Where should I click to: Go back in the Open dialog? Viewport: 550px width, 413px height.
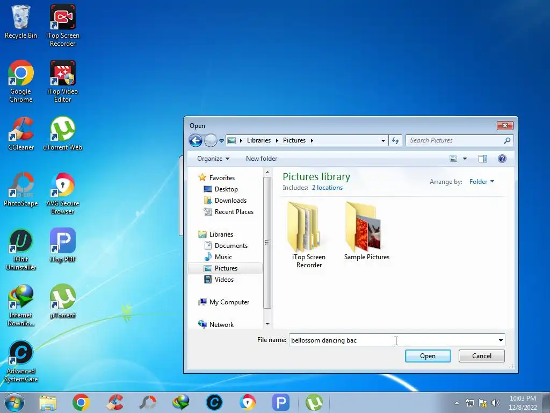point(196,140)
